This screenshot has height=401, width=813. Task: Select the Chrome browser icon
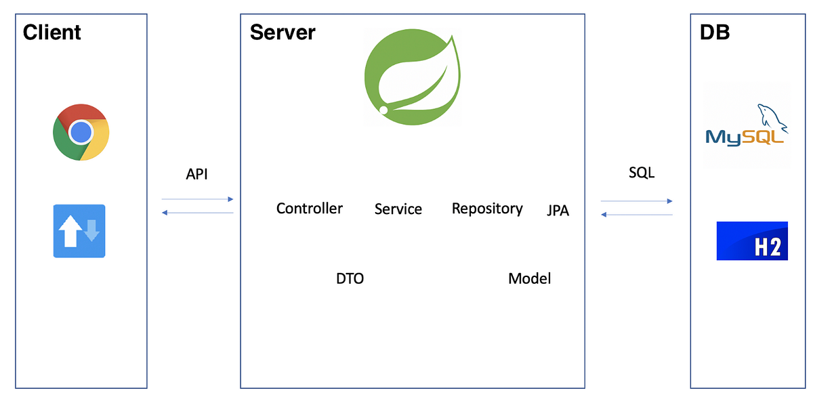pyautogui.click(x=79, y=133)
